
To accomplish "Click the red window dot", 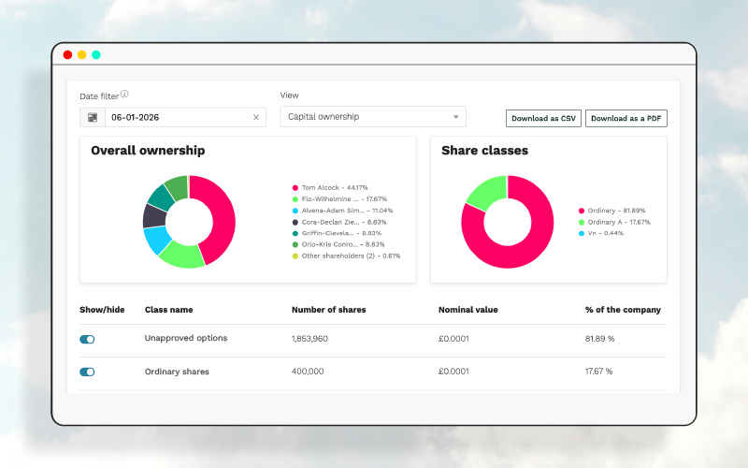I will click(x=67, y=55).
